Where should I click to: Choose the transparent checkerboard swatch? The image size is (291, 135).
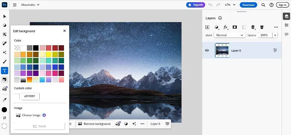pos(17,48)
